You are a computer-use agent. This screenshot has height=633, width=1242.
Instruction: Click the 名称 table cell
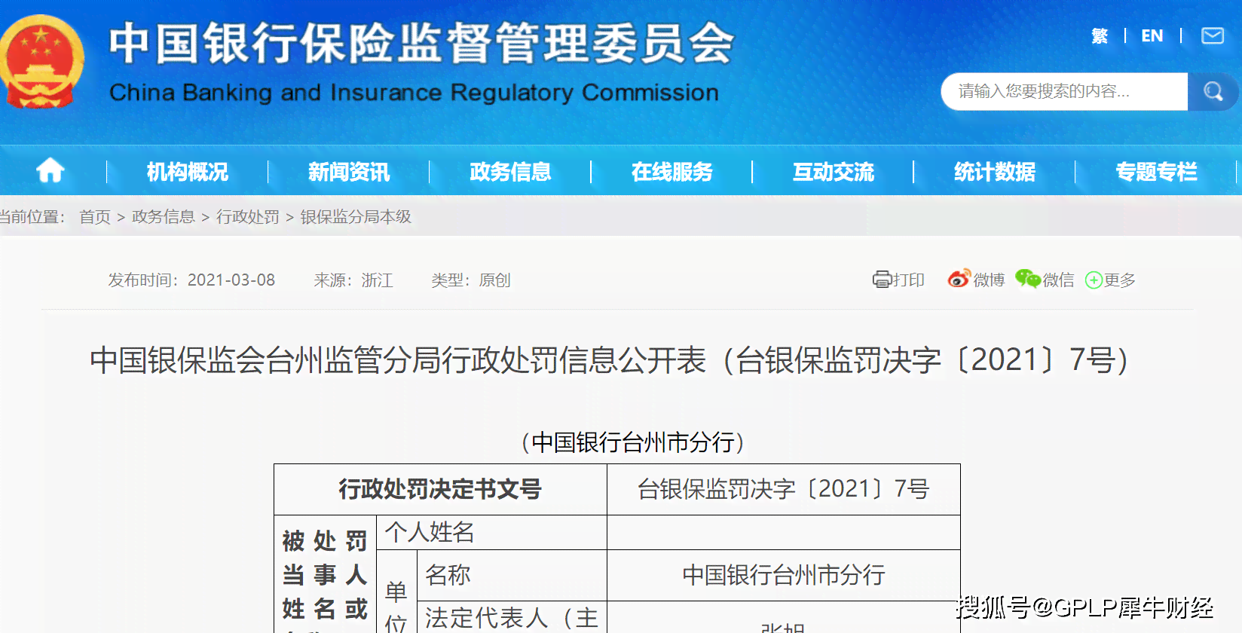[x=512, y=575]
